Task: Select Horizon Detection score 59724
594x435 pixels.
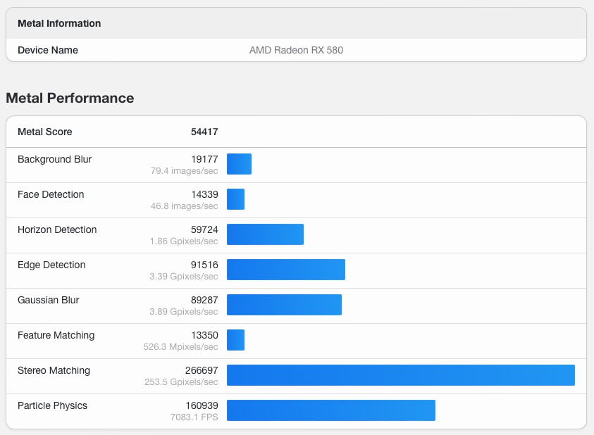Action: 204,229
